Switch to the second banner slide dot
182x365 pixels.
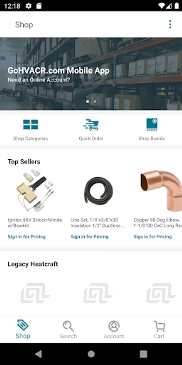point(95,101)
